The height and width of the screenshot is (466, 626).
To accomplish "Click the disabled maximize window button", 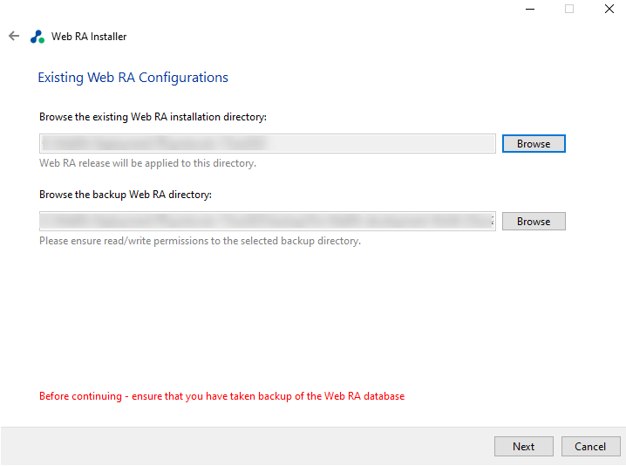I will pos(569,9).
